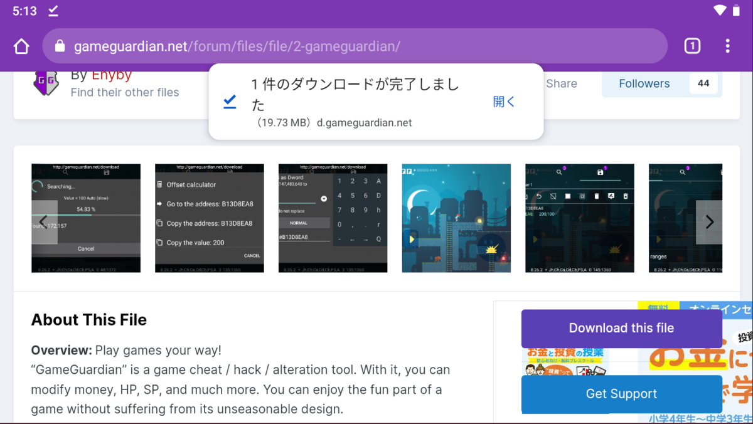Viewport: 753px width, 424px height.
Task: Open the tab switcher showing 1 tab
Action: [x=692, y=46]
